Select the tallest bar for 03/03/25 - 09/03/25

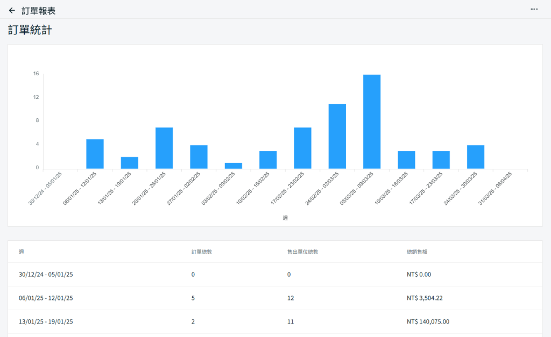[372, 122]
